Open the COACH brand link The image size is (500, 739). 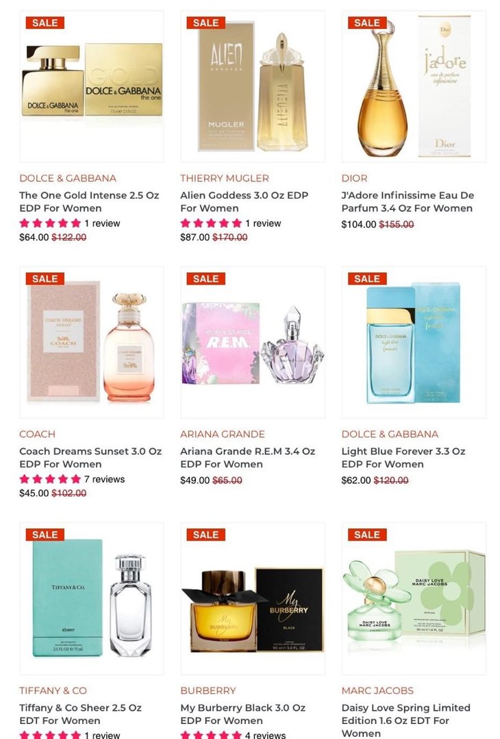[x=37, y=434]
